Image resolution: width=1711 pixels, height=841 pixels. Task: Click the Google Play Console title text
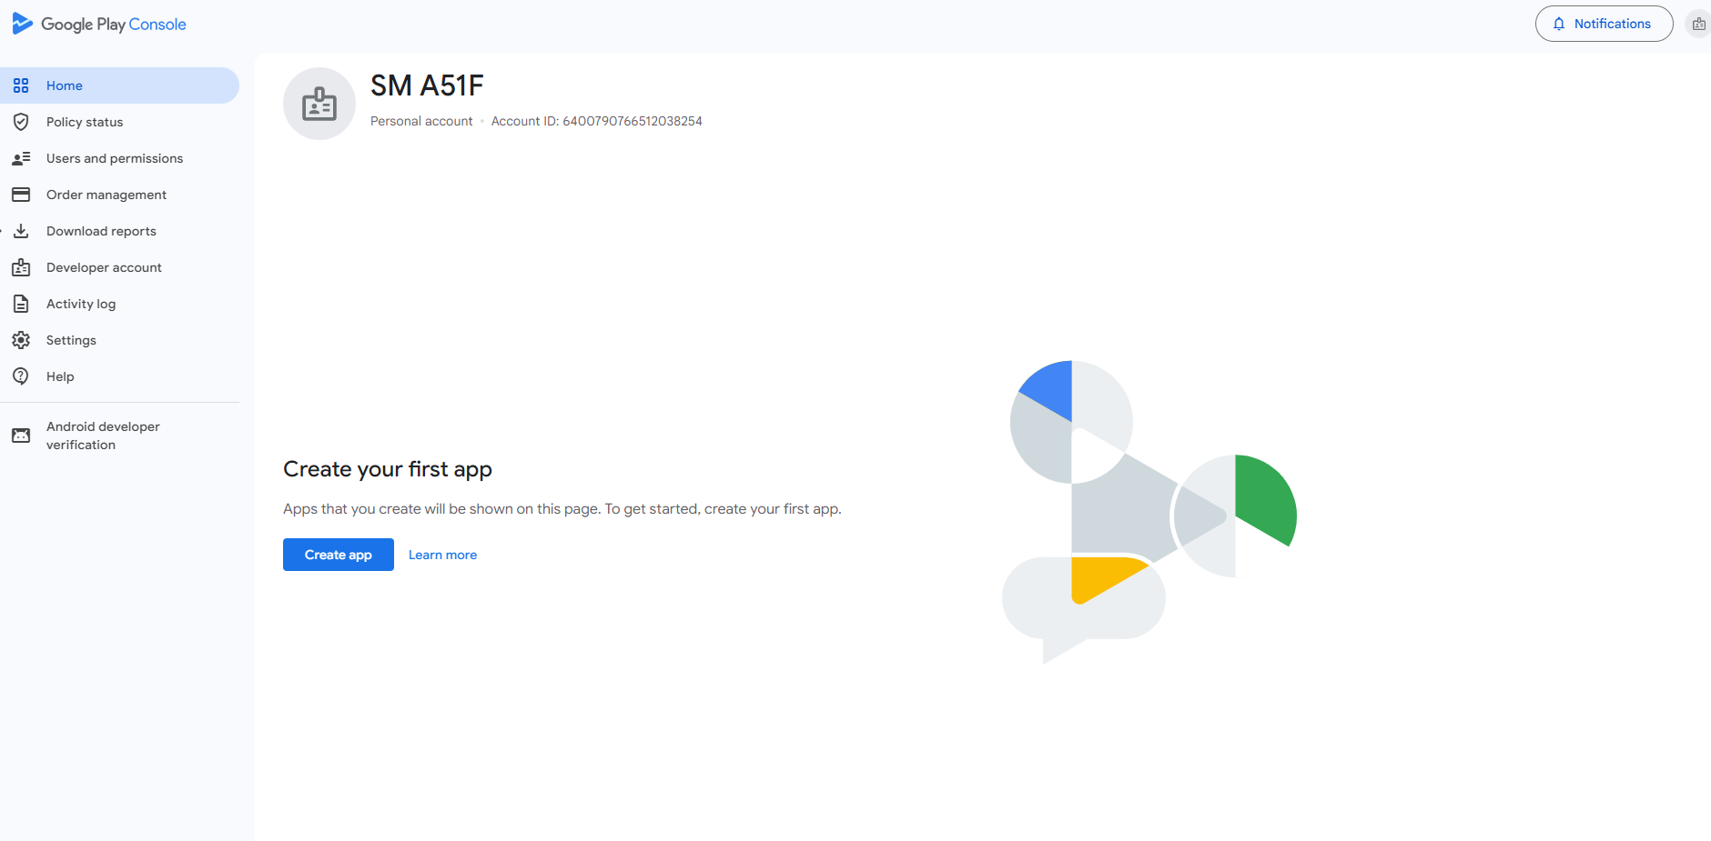click(114, 25)
